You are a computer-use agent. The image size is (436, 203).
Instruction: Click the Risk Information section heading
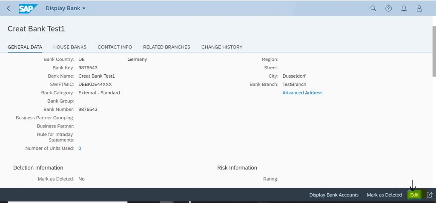[x=237, y=168]
